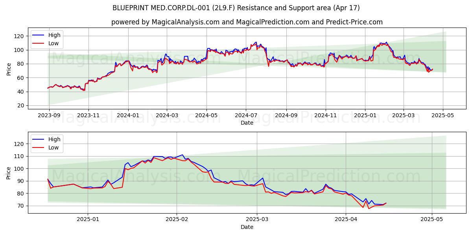Click the '2024-05' tick on top chart

tap(206, 115)
